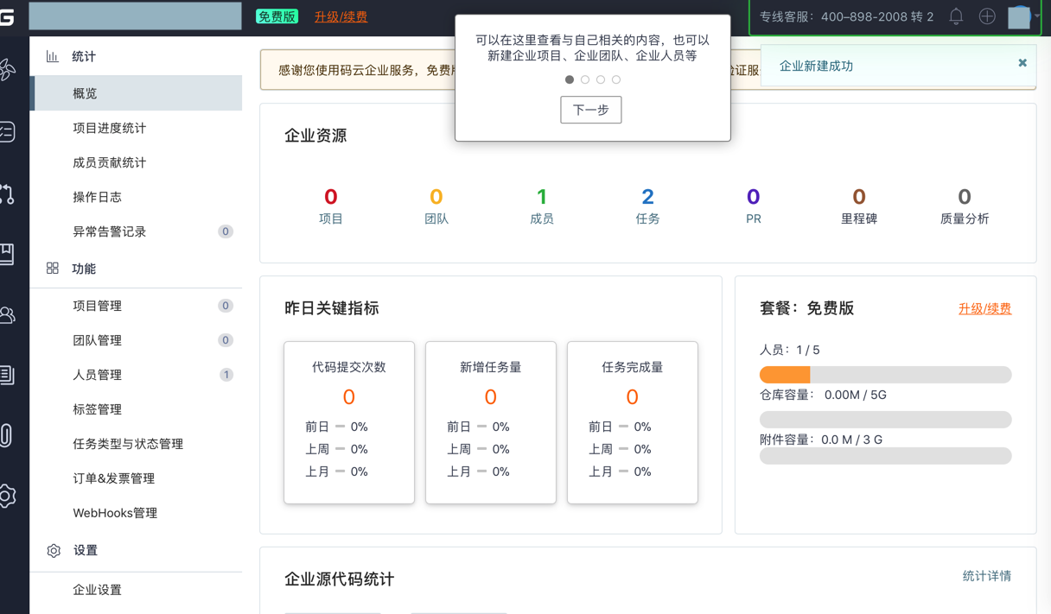Screen dimensions: 1051x614
Task: Go to 人员管理 in the sidebar
Action: click(97, 375)
